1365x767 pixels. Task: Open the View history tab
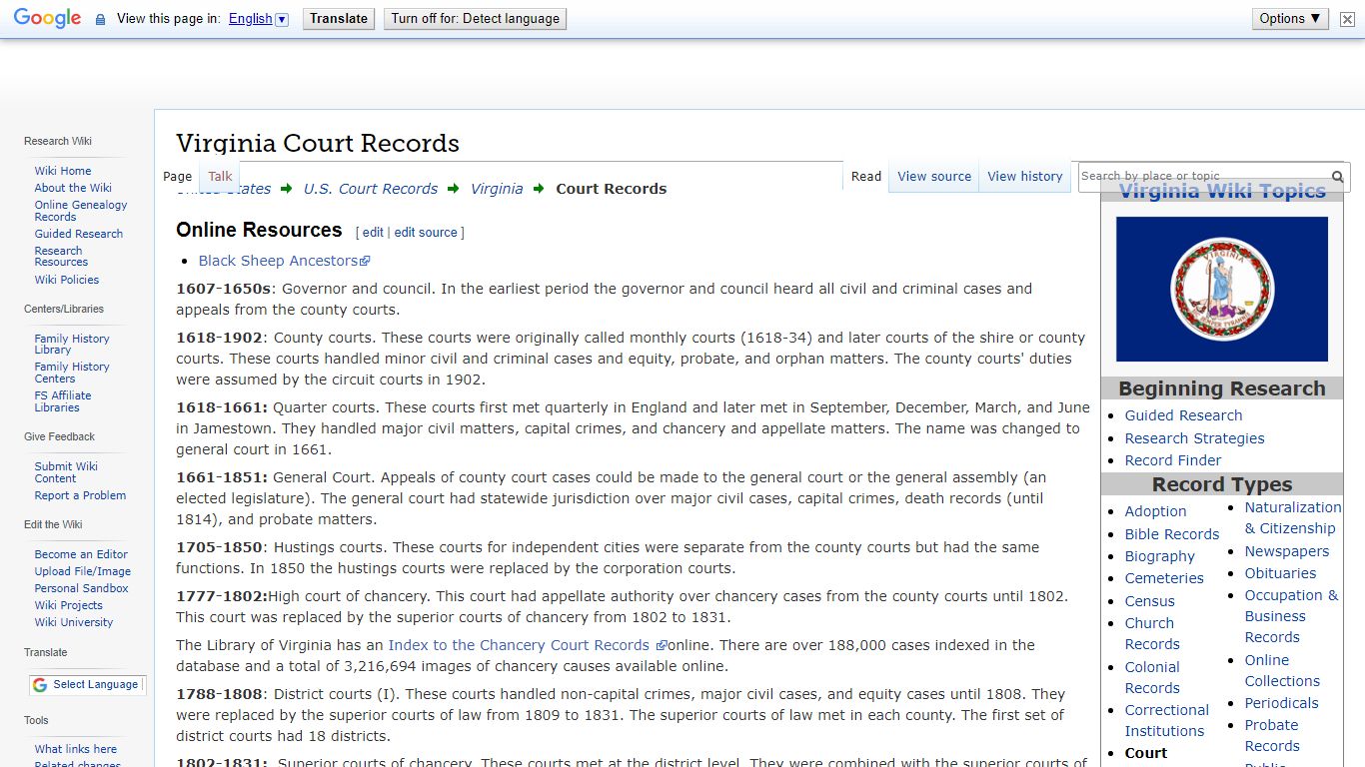tap(1025, 176)
